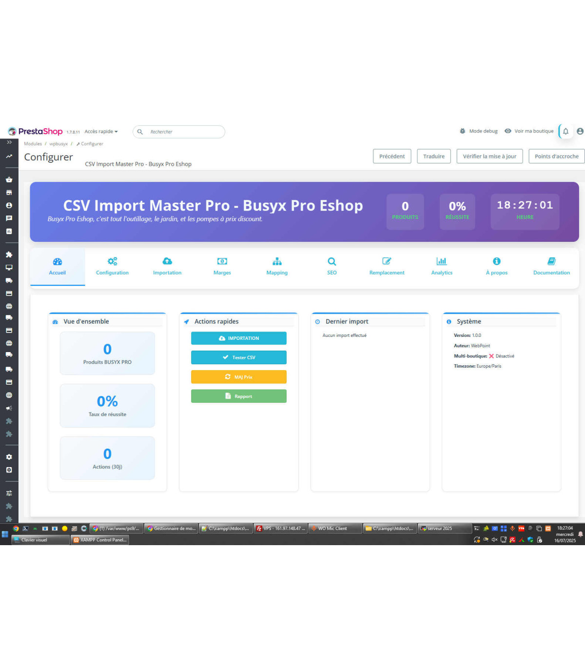Click the notifications bell icon
Screen dimensions: 585x669
click(x=565, y=131)
